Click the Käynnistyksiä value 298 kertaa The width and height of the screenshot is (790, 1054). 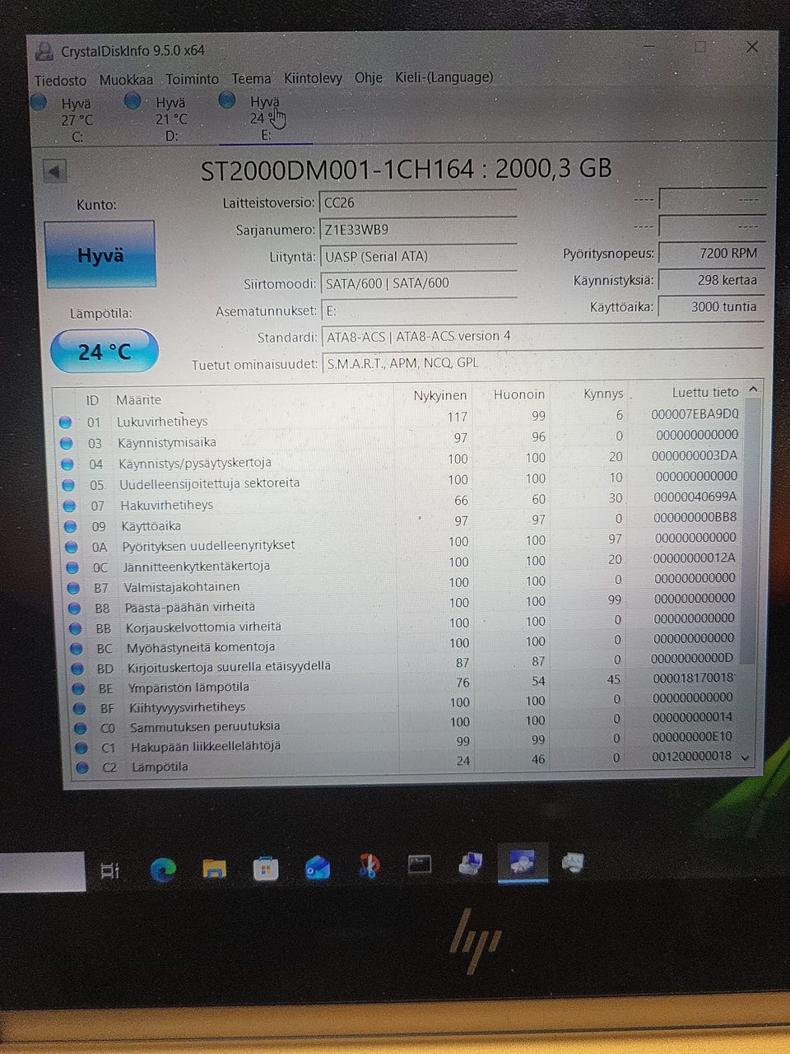tap(713, 280)
